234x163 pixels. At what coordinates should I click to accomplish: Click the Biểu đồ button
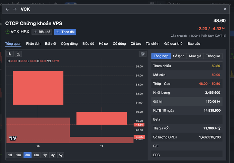(42, 32)
